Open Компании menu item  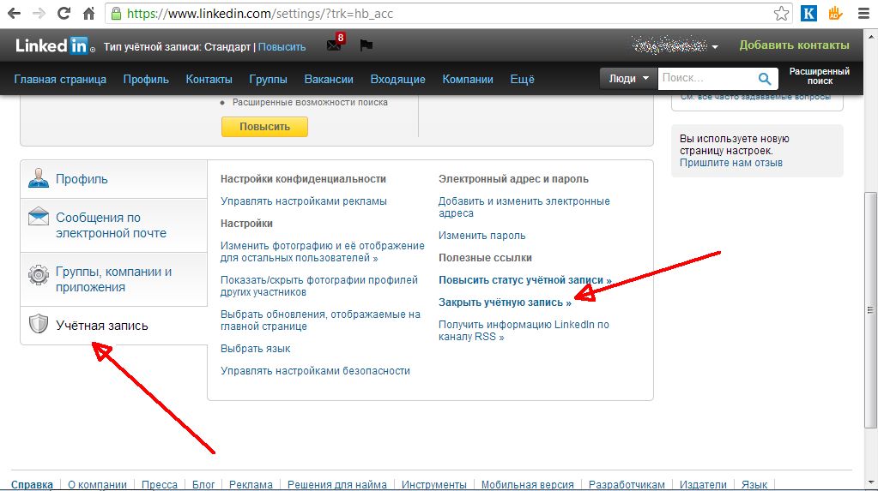pyautogui.click(x=468, y=80)
